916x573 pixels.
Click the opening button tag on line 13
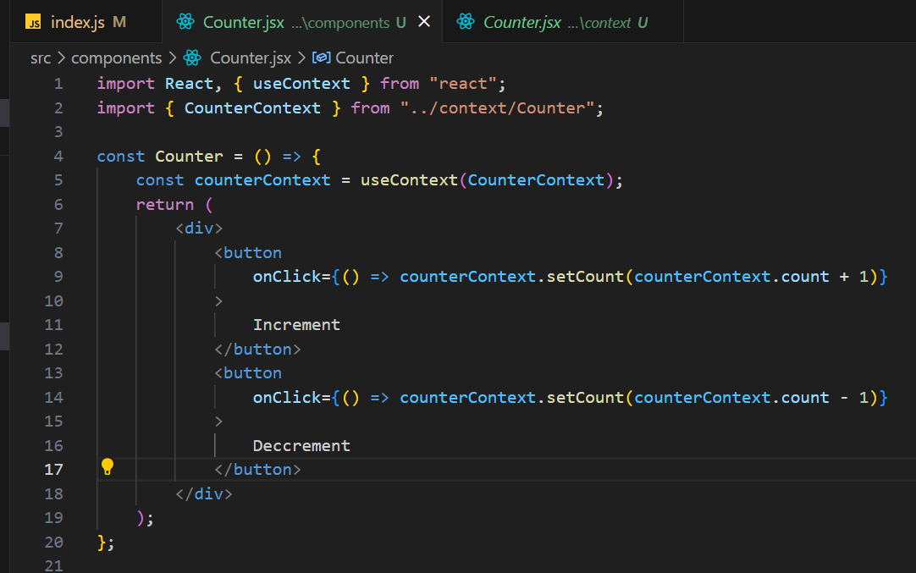248,373
